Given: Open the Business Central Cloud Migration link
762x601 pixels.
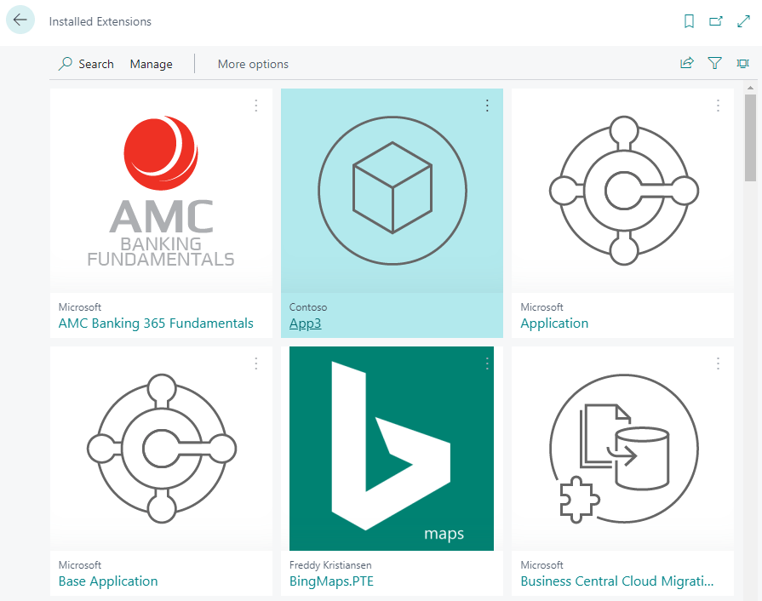Looking at the screenshot, I should (x=617, y=581).
